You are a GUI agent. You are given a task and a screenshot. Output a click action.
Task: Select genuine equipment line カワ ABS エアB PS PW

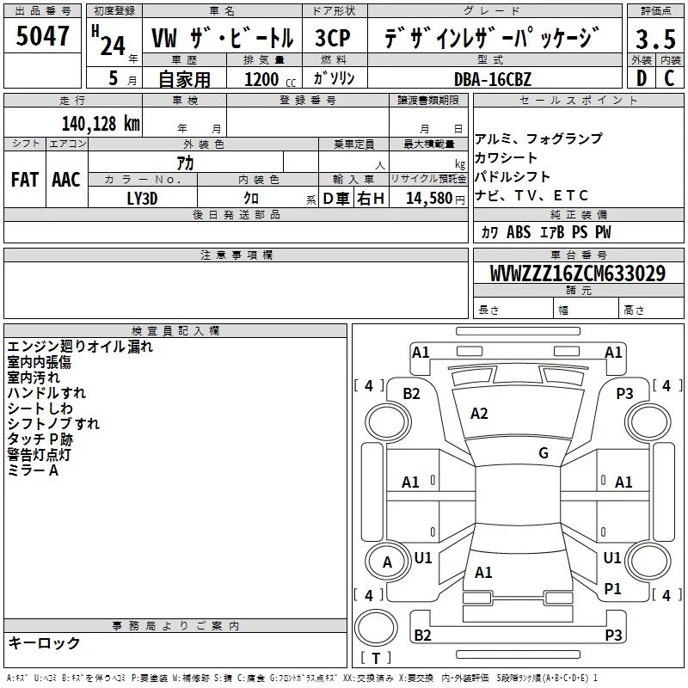click(x=546, y=232)
